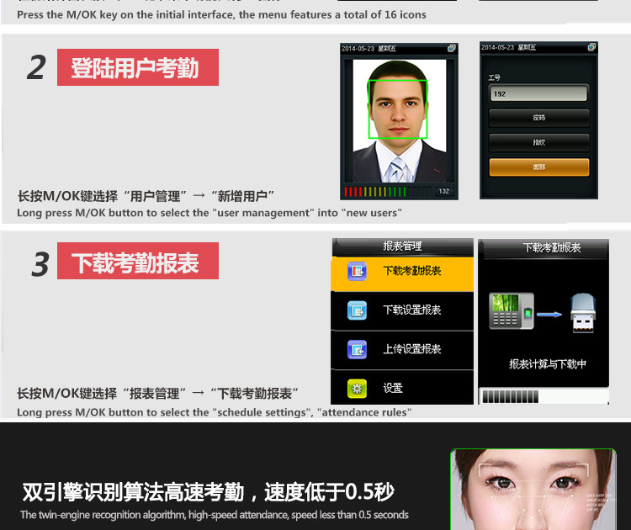Click the blue 下载考勤报表 menu icon
Image resolution: width=631 pixels, height=530 pixels.
357,271
